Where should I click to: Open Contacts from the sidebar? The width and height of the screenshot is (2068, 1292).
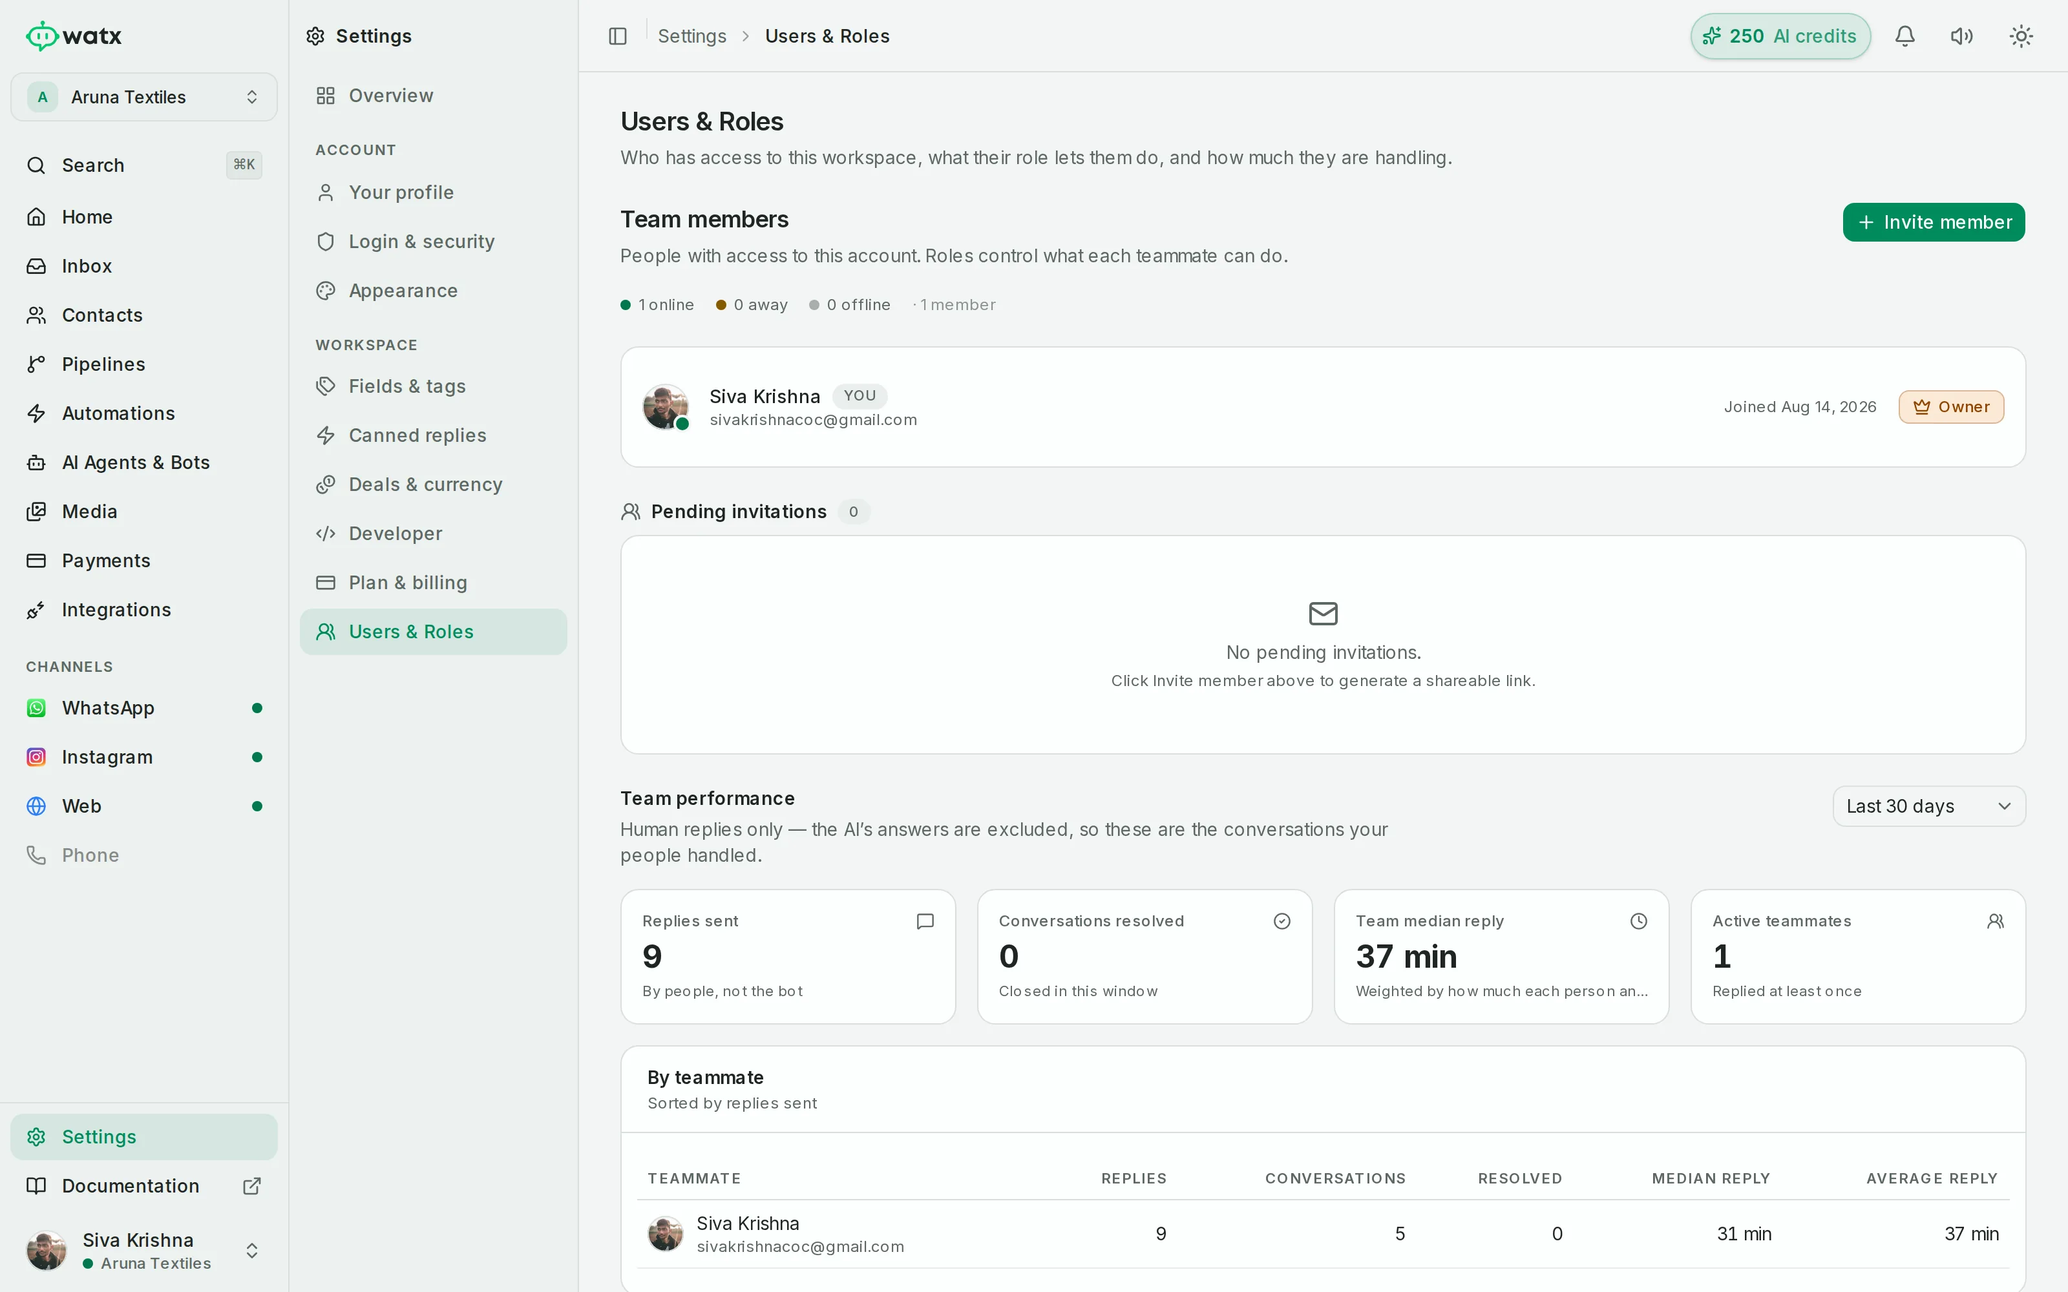pyautogui.click(x=143, y=315)
